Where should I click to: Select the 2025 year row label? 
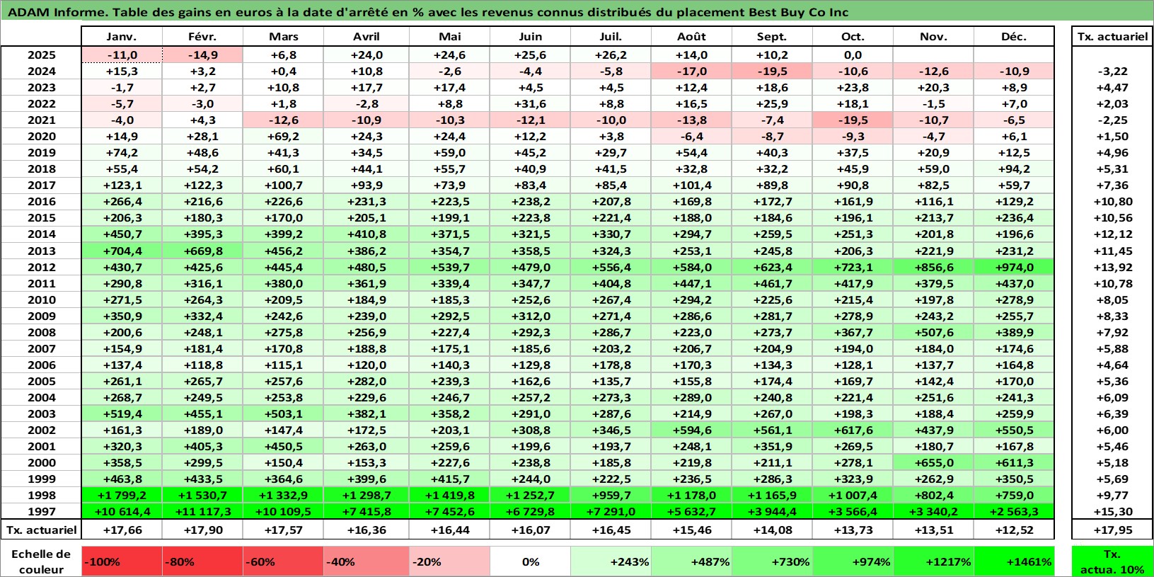click(x=42, y=55)
